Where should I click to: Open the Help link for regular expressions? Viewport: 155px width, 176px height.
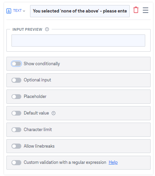pyautogui.click(x=113, y=162)
